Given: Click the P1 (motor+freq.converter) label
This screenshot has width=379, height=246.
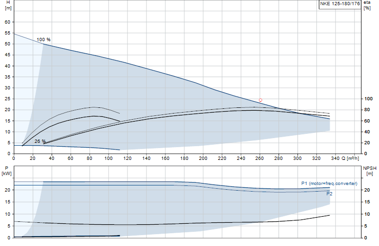Looking at the screenshot, I should 329,184.
